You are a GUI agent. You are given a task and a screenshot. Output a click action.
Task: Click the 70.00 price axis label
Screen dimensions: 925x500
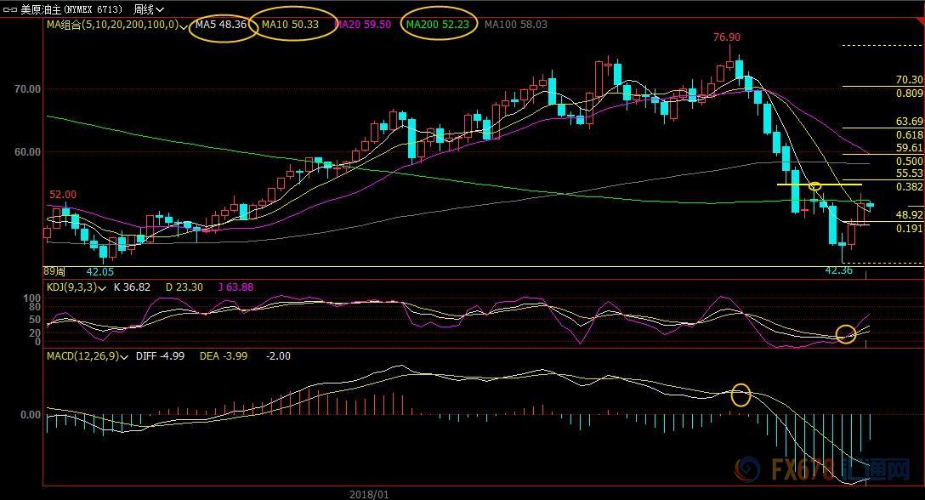(28, 89)
